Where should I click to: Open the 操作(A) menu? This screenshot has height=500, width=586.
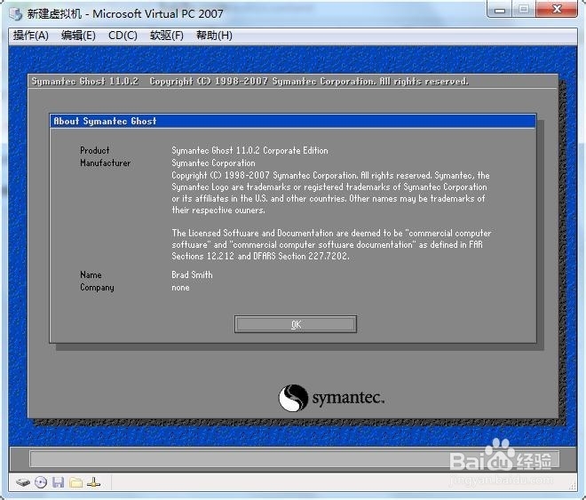point(31,36)
